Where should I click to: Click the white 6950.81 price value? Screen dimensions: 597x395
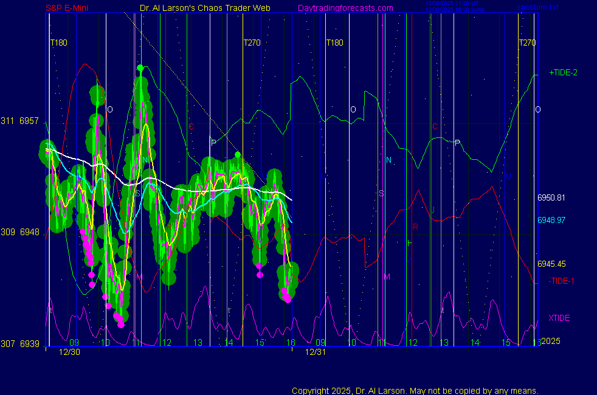(551, 197)
